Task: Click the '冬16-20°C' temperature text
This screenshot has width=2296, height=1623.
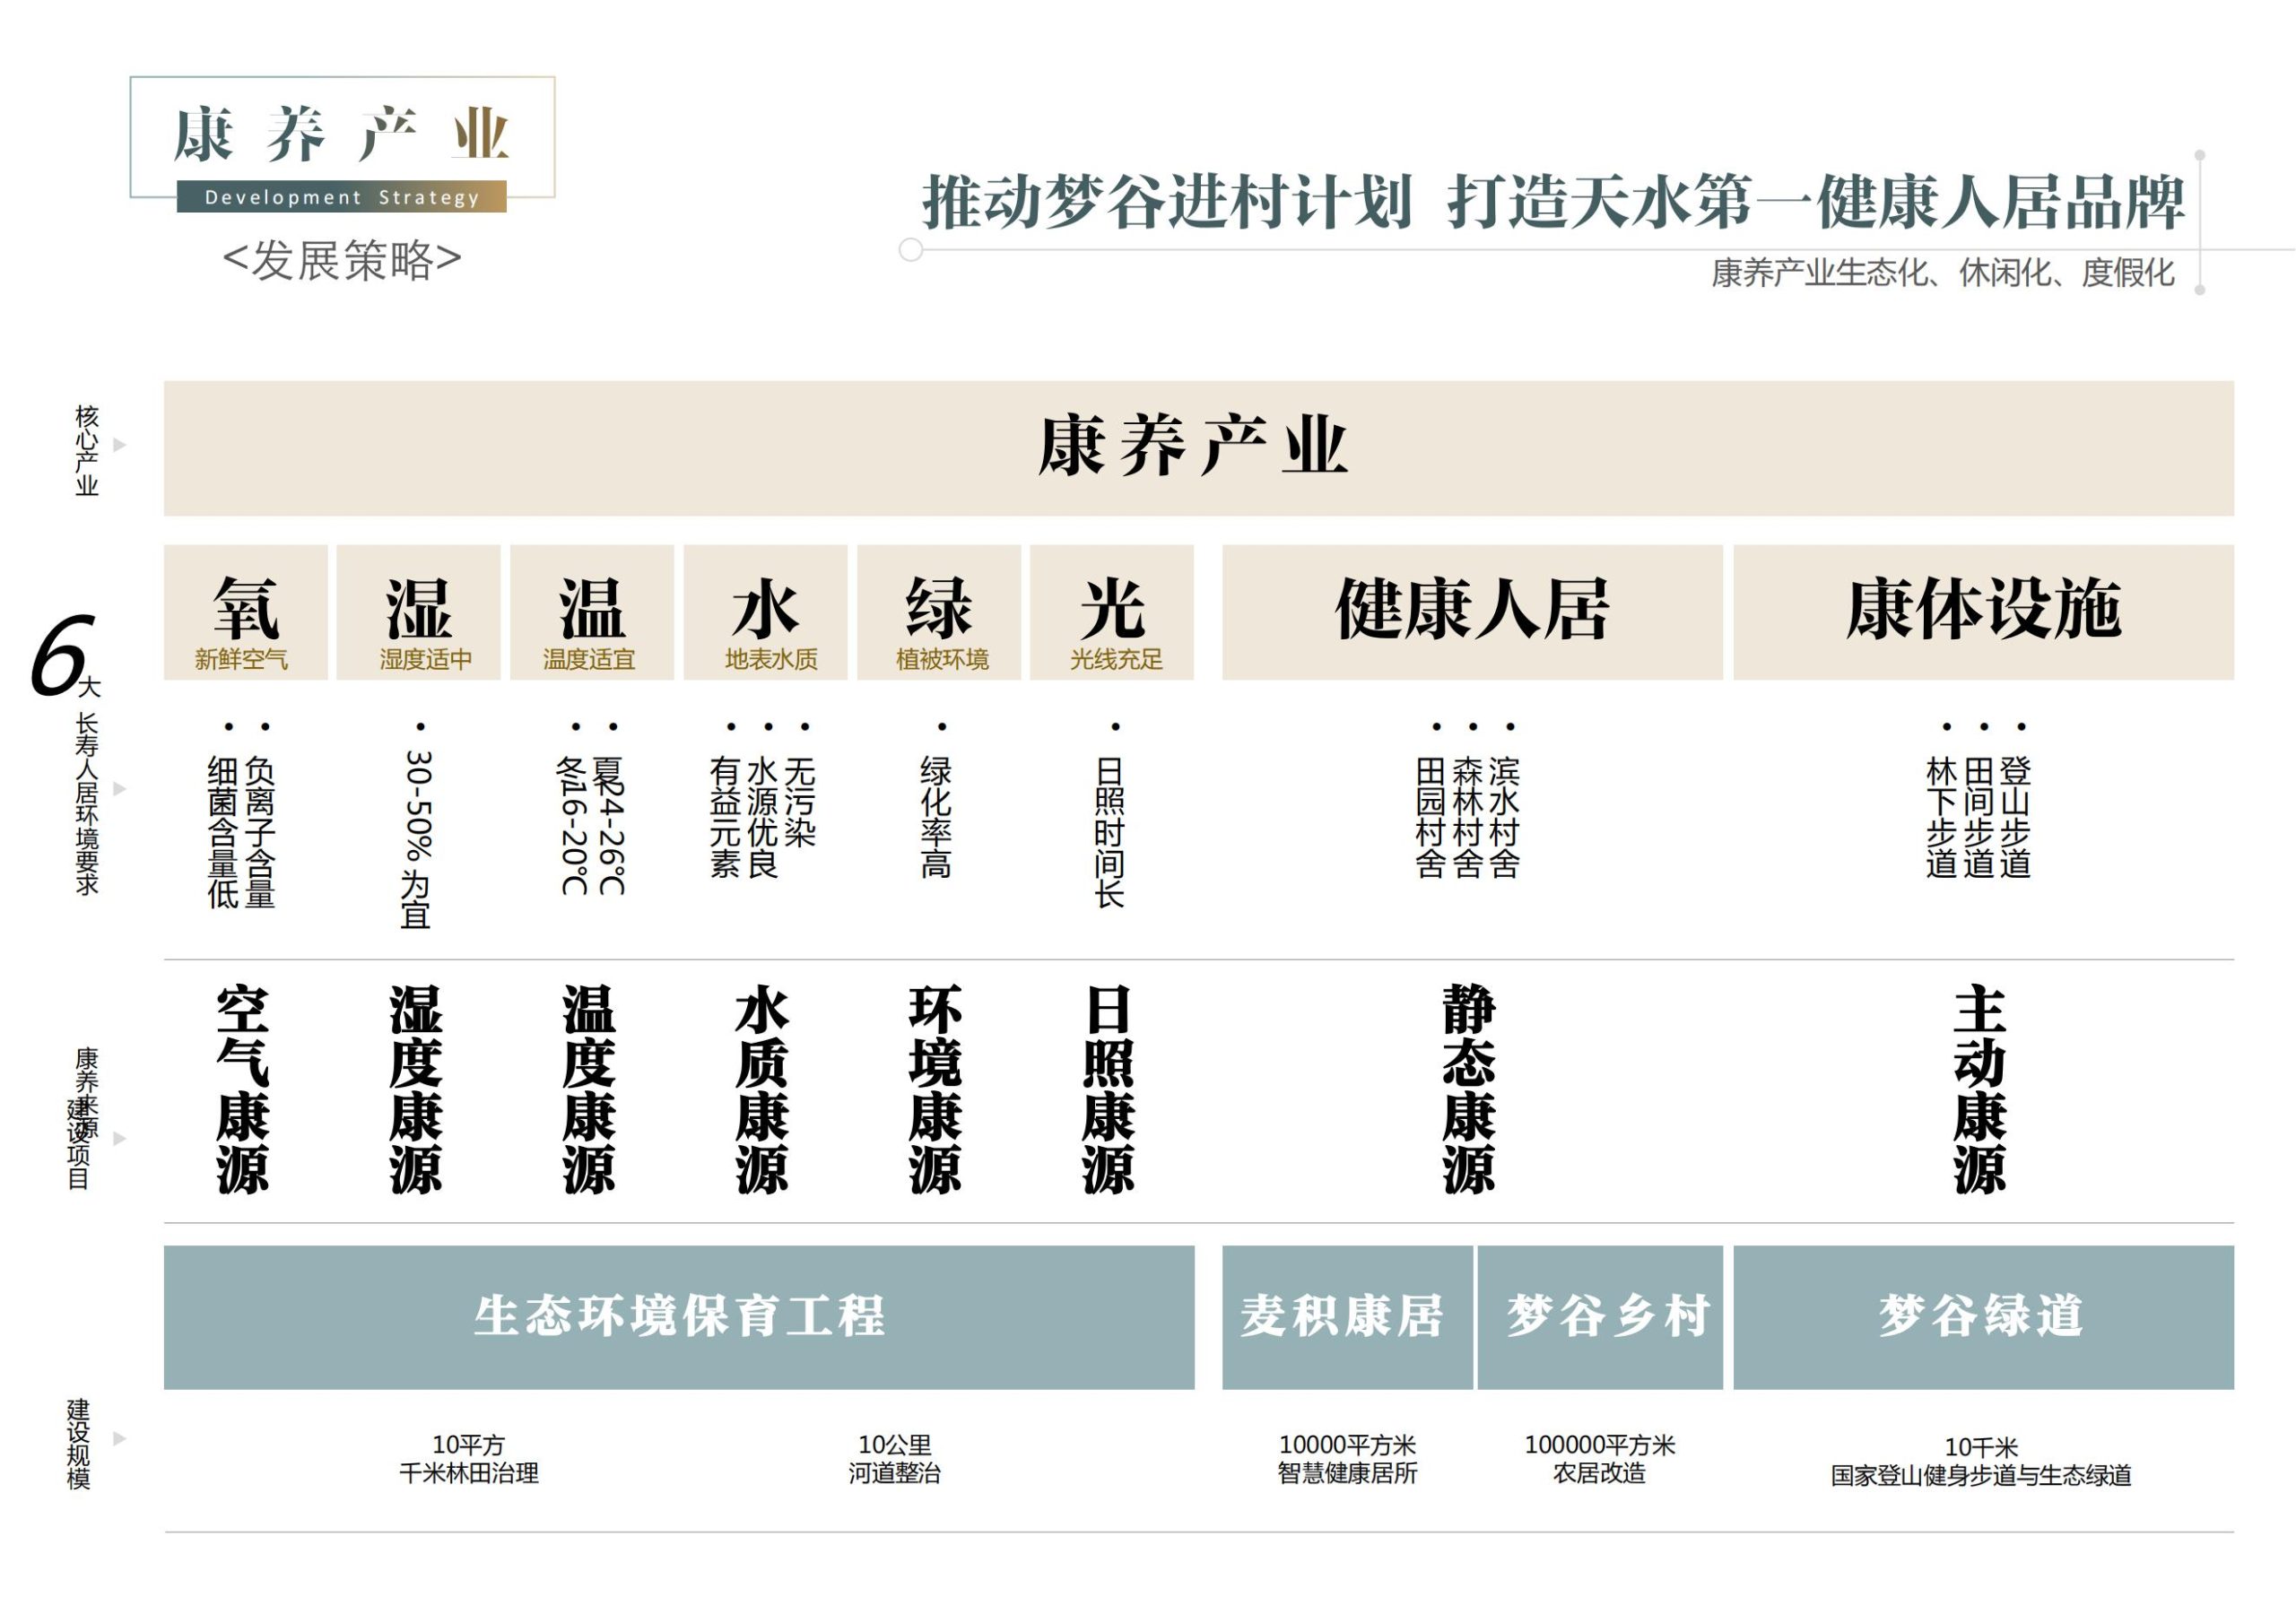Action: (x=573, y=826)
